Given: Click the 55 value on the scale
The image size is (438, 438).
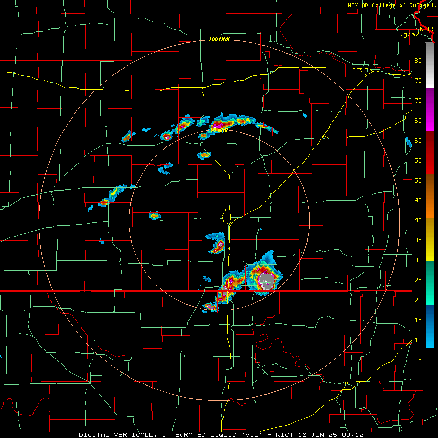Looking at the screenshot, I should tap(418, 160).
